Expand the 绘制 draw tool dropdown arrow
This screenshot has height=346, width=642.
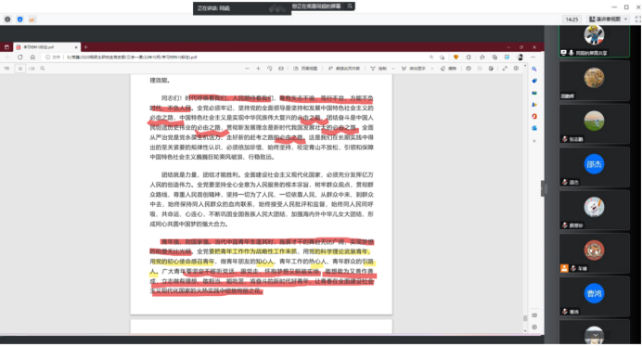point(393,69)
